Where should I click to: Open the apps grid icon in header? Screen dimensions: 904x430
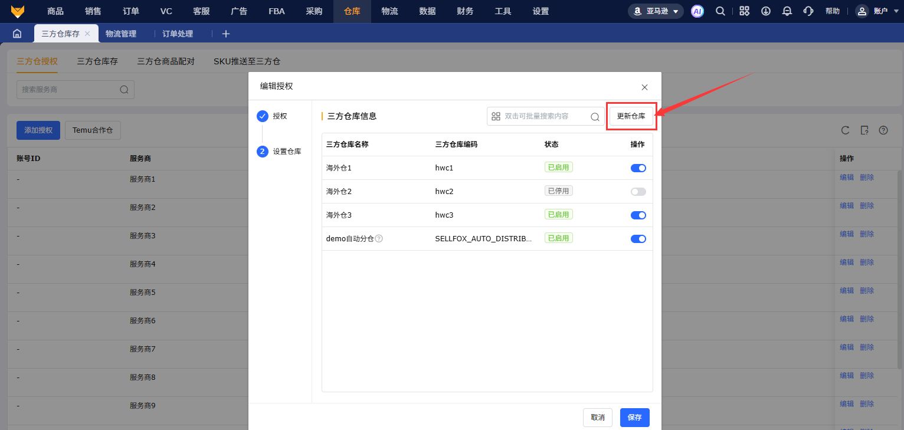[x=744, y=11]
